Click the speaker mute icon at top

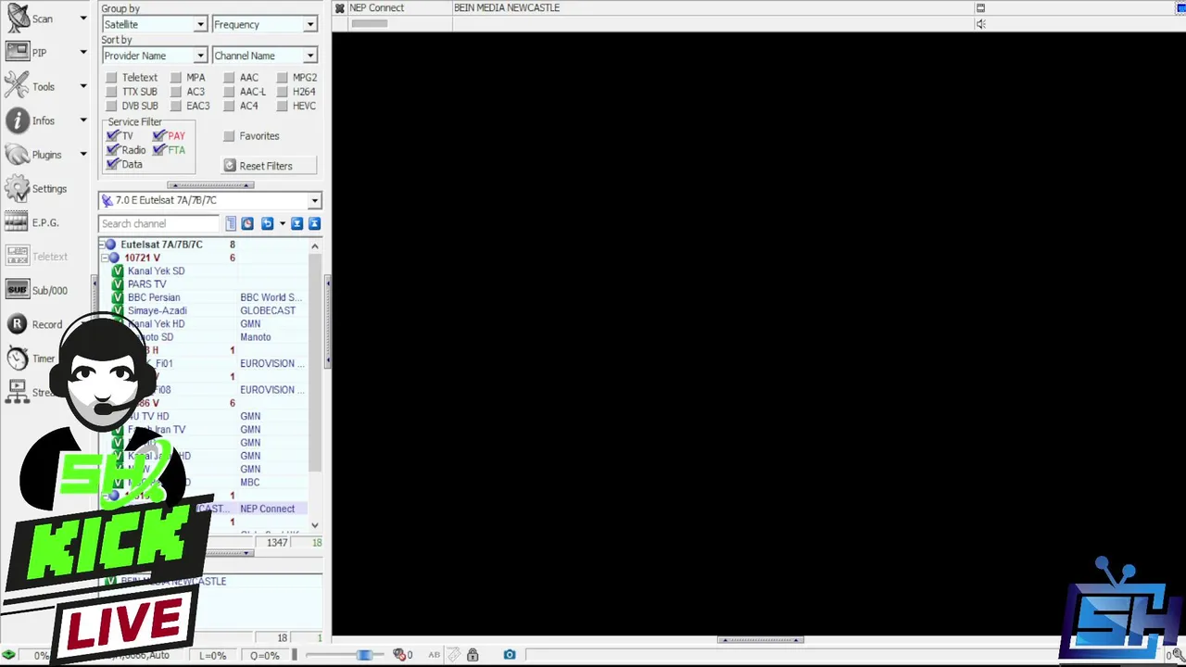pos(980,24)
